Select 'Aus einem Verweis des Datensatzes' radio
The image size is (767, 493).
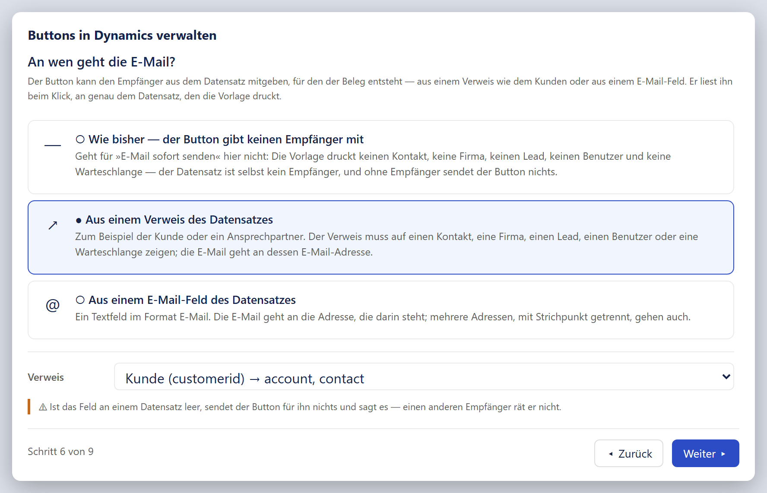coord(79,220)
